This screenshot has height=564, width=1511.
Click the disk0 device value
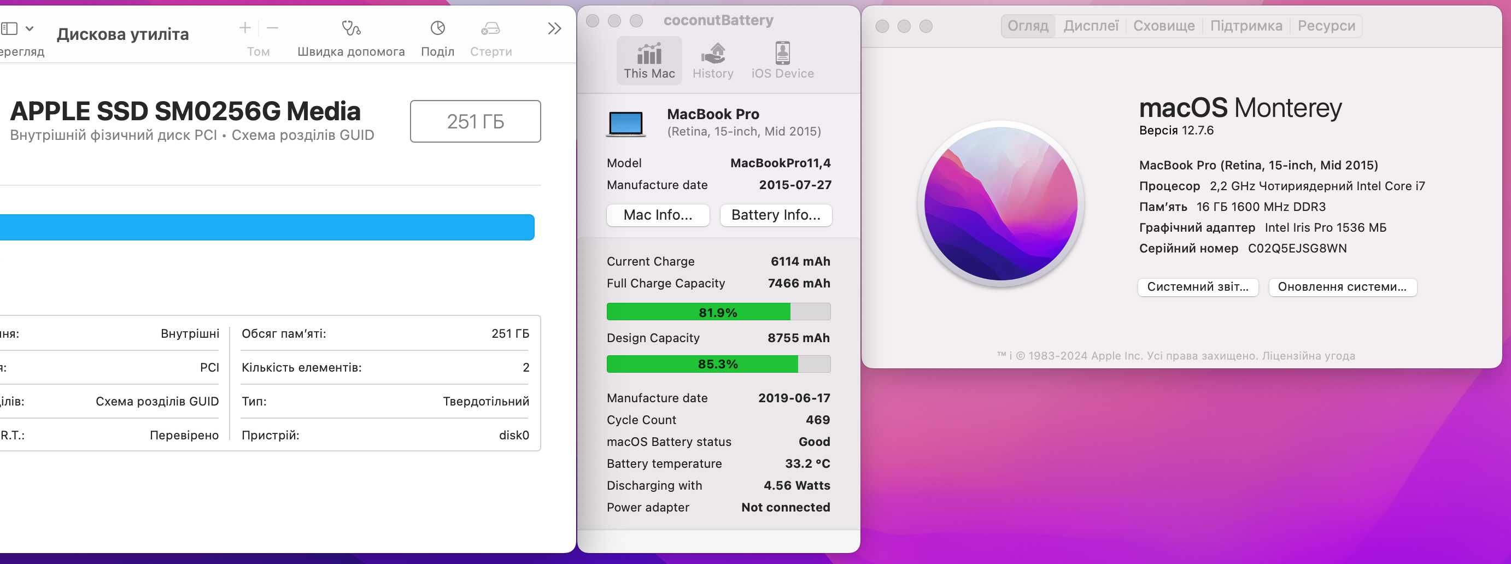514,436
